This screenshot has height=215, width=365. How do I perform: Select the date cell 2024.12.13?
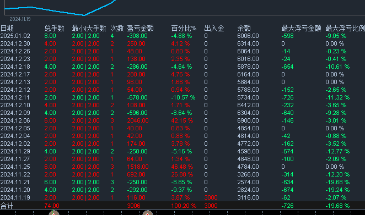point(15,82)
